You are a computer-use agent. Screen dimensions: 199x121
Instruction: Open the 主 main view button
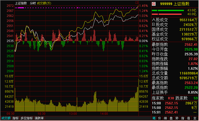pos(195,118)
